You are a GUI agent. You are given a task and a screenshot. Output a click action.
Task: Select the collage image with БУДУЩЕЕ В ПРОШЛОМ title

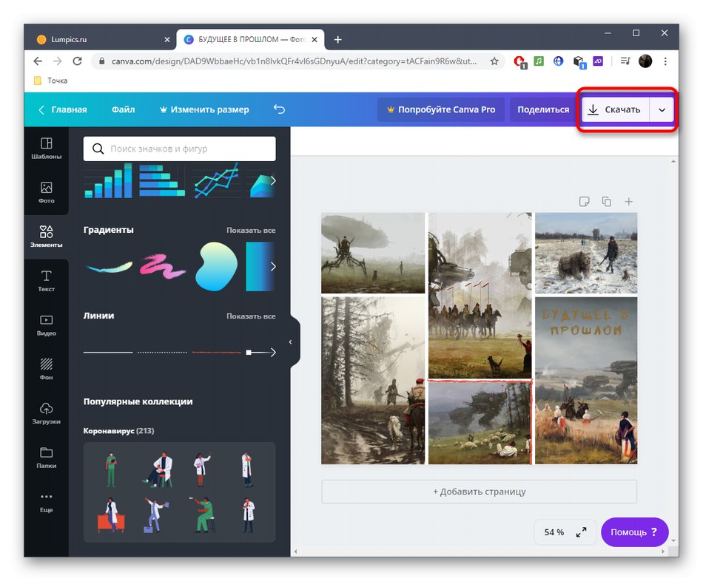[x=586, y=381]
